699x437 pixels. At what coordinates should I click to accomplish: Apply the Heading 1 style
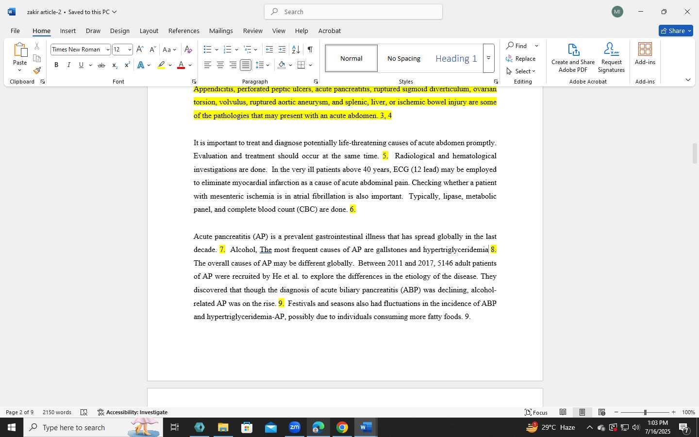coord(456,58)
